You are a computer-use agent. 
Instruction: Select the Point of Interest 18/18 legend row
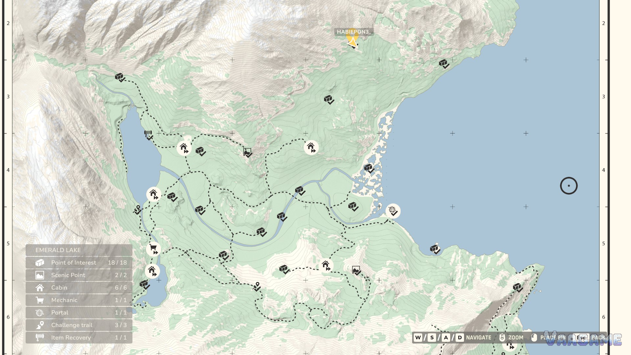79,263
